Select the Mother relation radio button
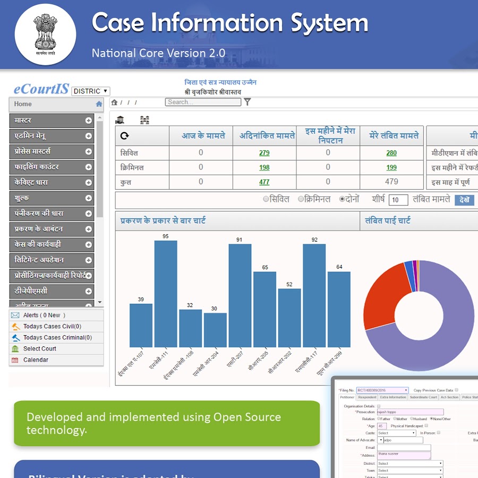This screenshot has height=478, width=478. 395,419
